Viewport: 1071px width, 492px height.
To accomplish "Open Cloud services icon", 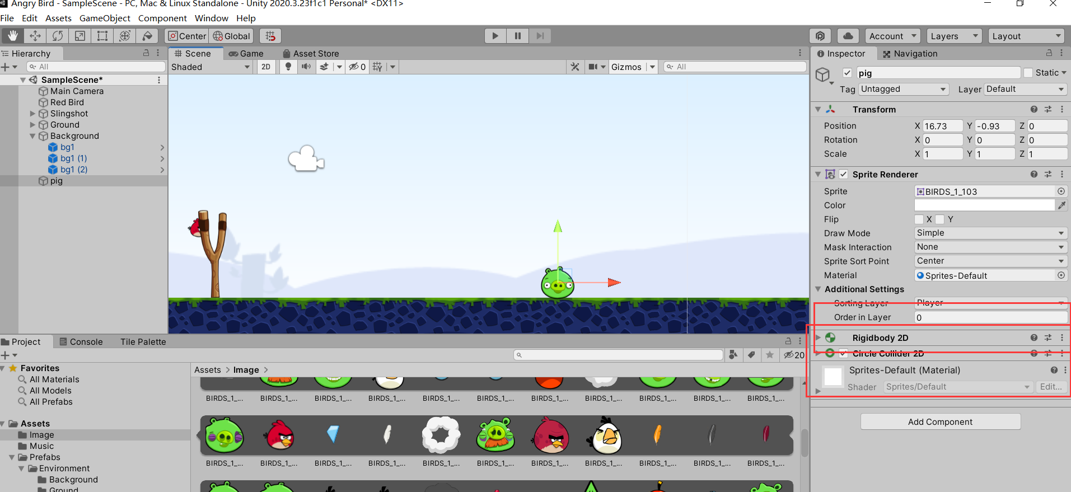I will tap(848, 36).
